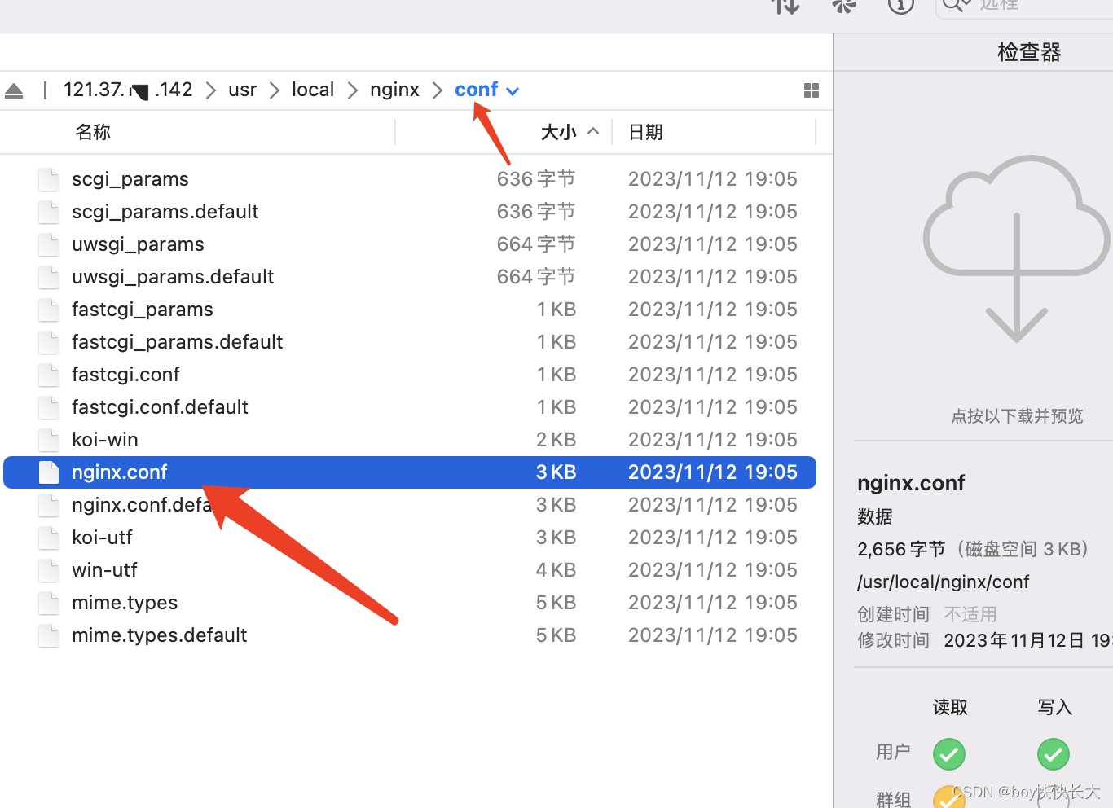Select the uwsgi_params.default file row
Image resolution: width=1113 pixels, height=808 pixels.
click(x=410, y=277)
